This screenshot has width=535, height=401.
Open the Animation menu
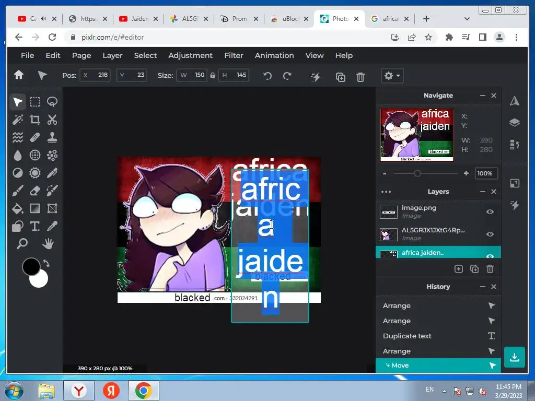274,55
